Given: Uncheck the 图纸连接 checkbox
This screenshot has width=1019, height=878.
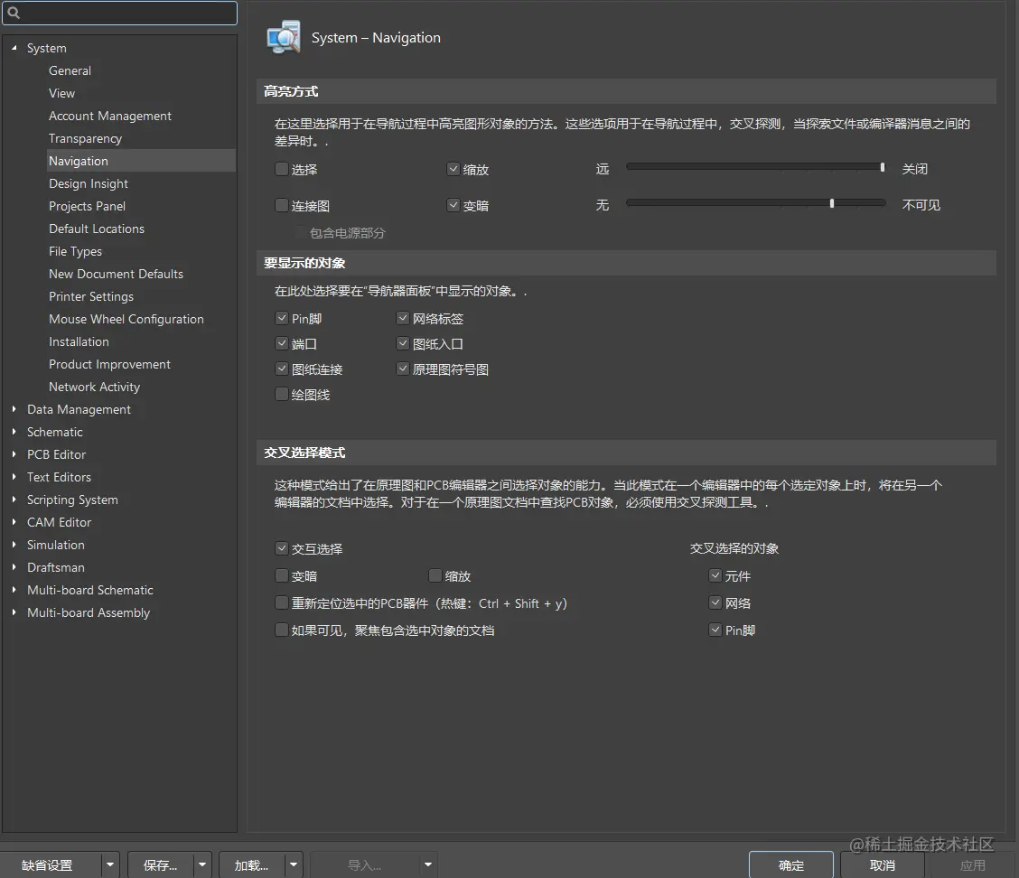Looking at the screenshot, I should click(x=281, y=369).
